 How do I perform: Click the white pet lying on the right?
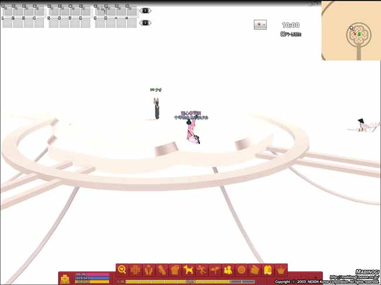[x=365, y=126]
